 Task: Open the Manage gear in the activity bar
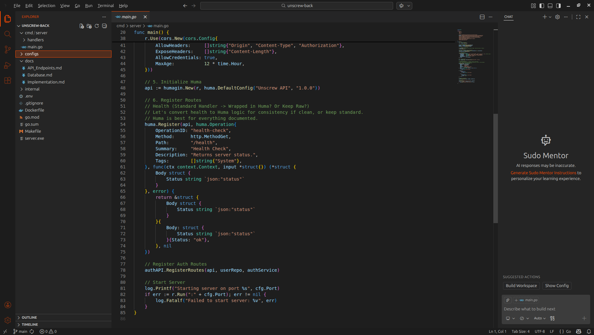pos(8,320)
